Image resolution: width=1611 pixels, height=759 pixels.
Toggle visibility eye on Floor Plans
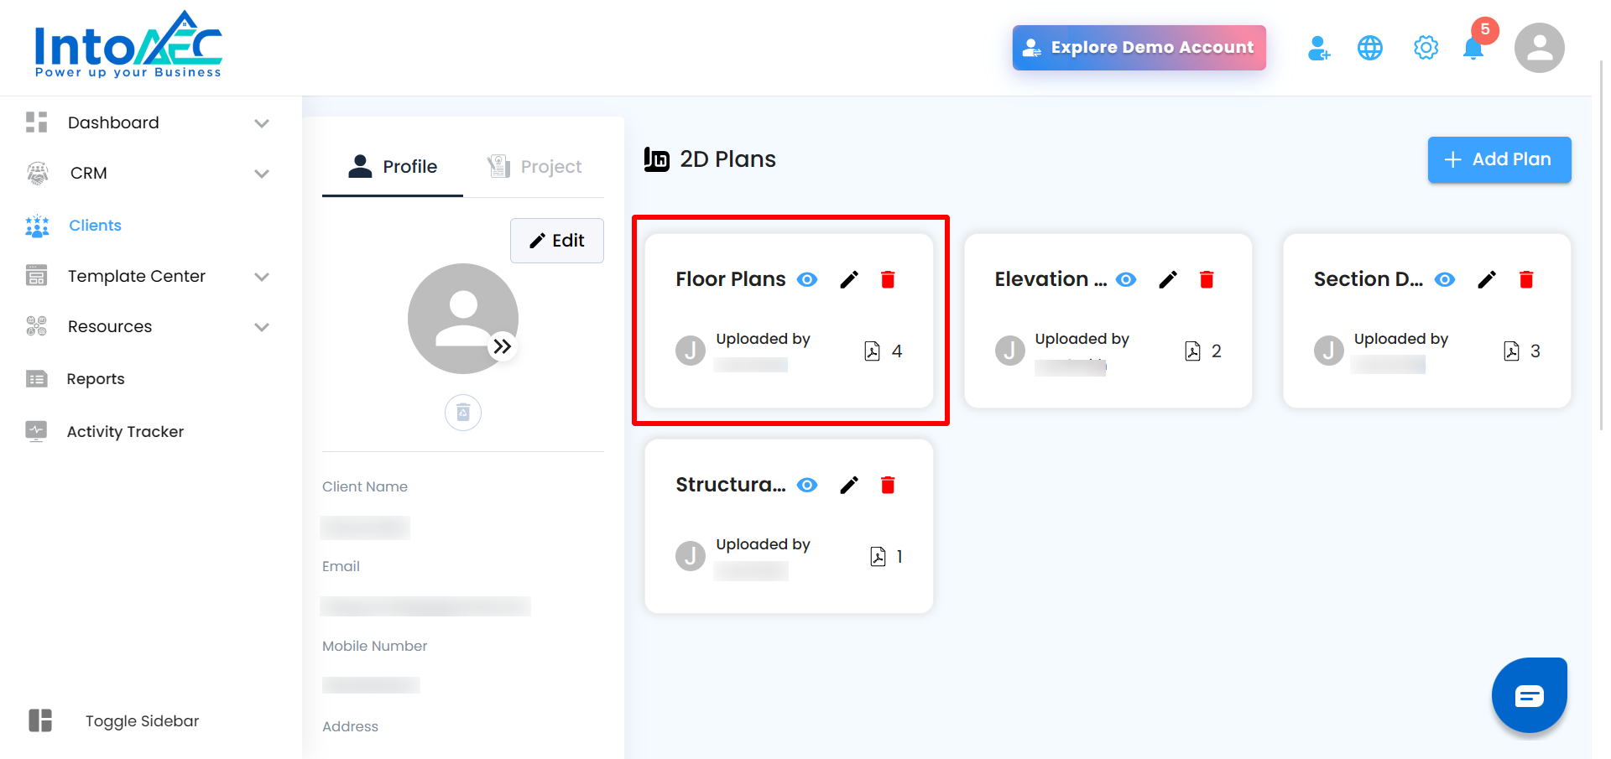pos(807,279)
